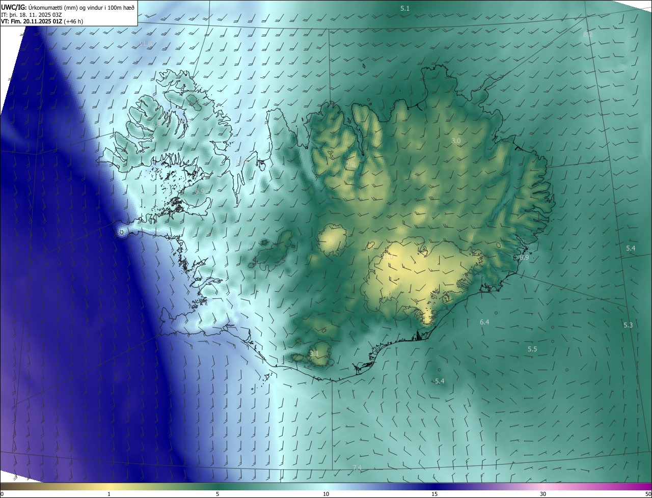Screen dimensions: 652x498
Task: Click the 2.2 value in northern Iceland
Action: pyautogui.click(x=350, y=164)
